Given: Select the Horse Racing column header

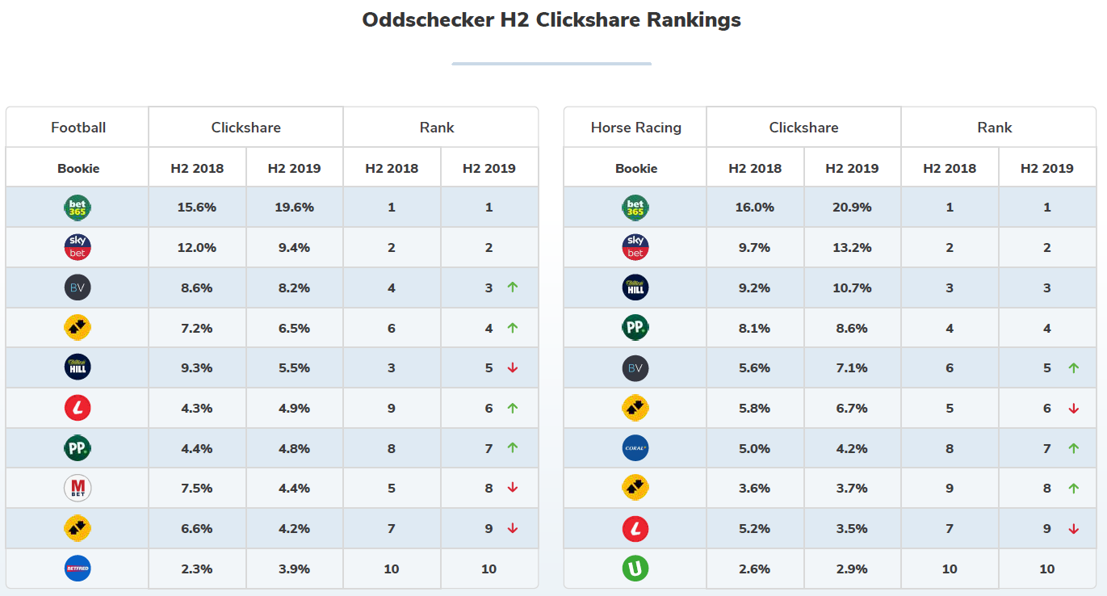Looking at the screenshot, I should 636,128.
